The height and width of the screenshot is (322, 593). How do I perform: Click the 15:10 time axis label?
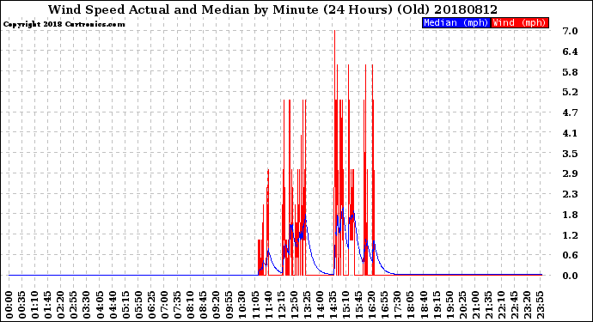click(x=345, y=305)
